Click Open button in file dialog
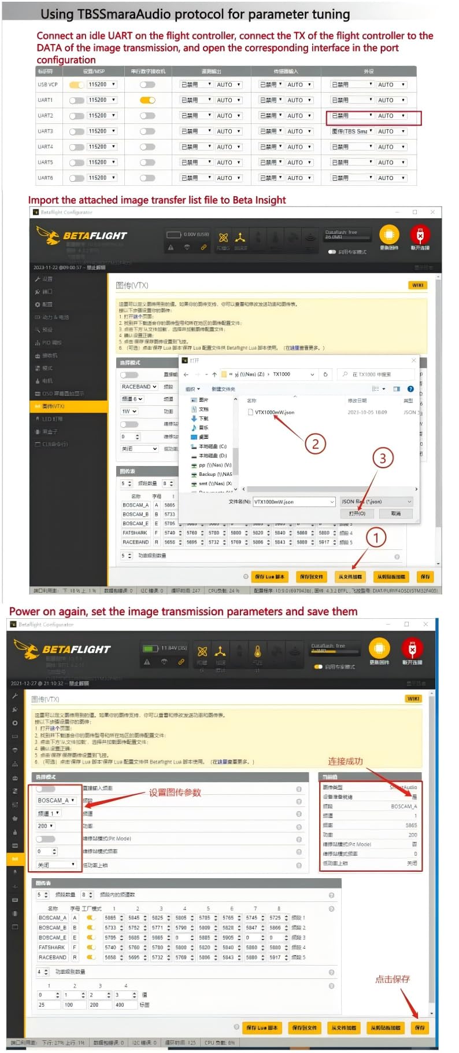Image resolution: width=459 pixels, height=1053 pixels. (x=357, y=514)
